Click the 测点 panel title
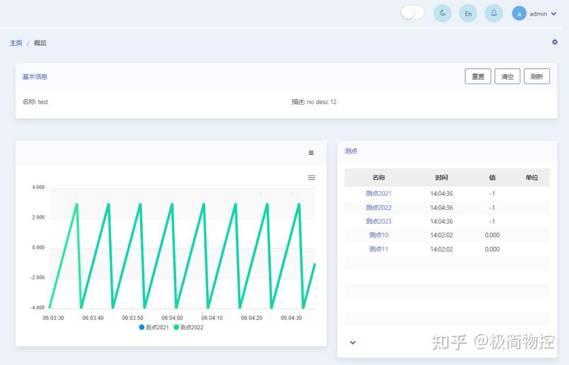569x365 pixels. point(351,151)
